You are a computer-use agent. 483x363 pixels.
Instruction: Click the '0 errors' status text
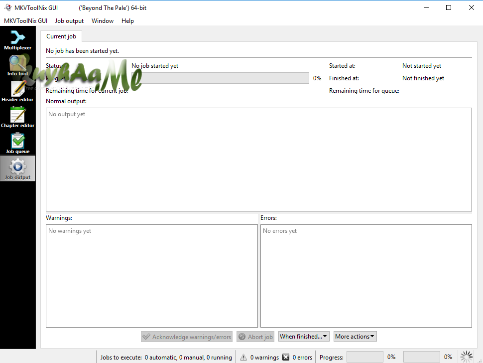coord(302,358)
